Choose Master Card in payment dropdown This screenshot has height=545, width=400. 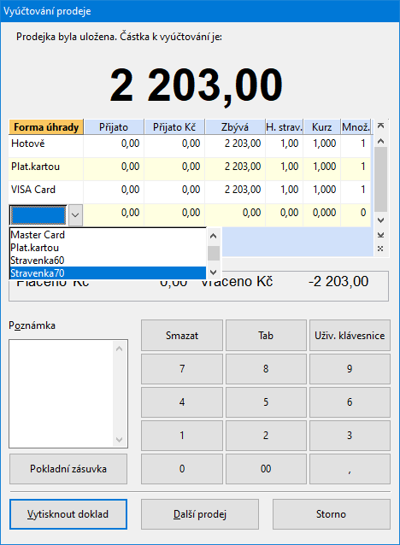(x=109, y=235)
